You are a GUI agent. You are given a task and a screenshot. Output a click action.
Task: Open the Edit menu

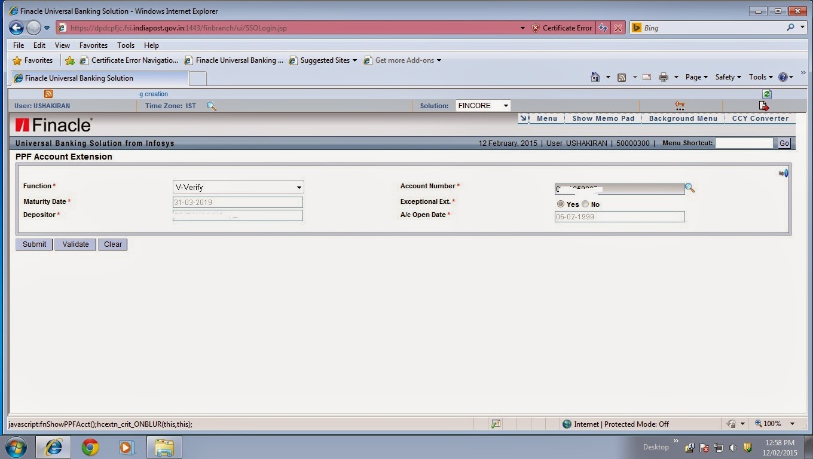39,45
